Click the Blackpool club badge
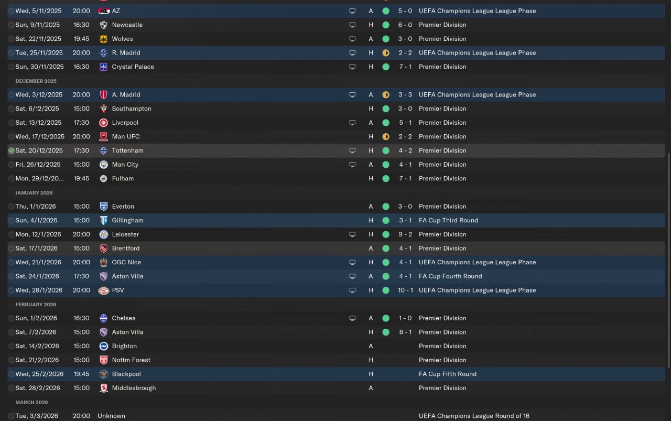 (103, 374)
